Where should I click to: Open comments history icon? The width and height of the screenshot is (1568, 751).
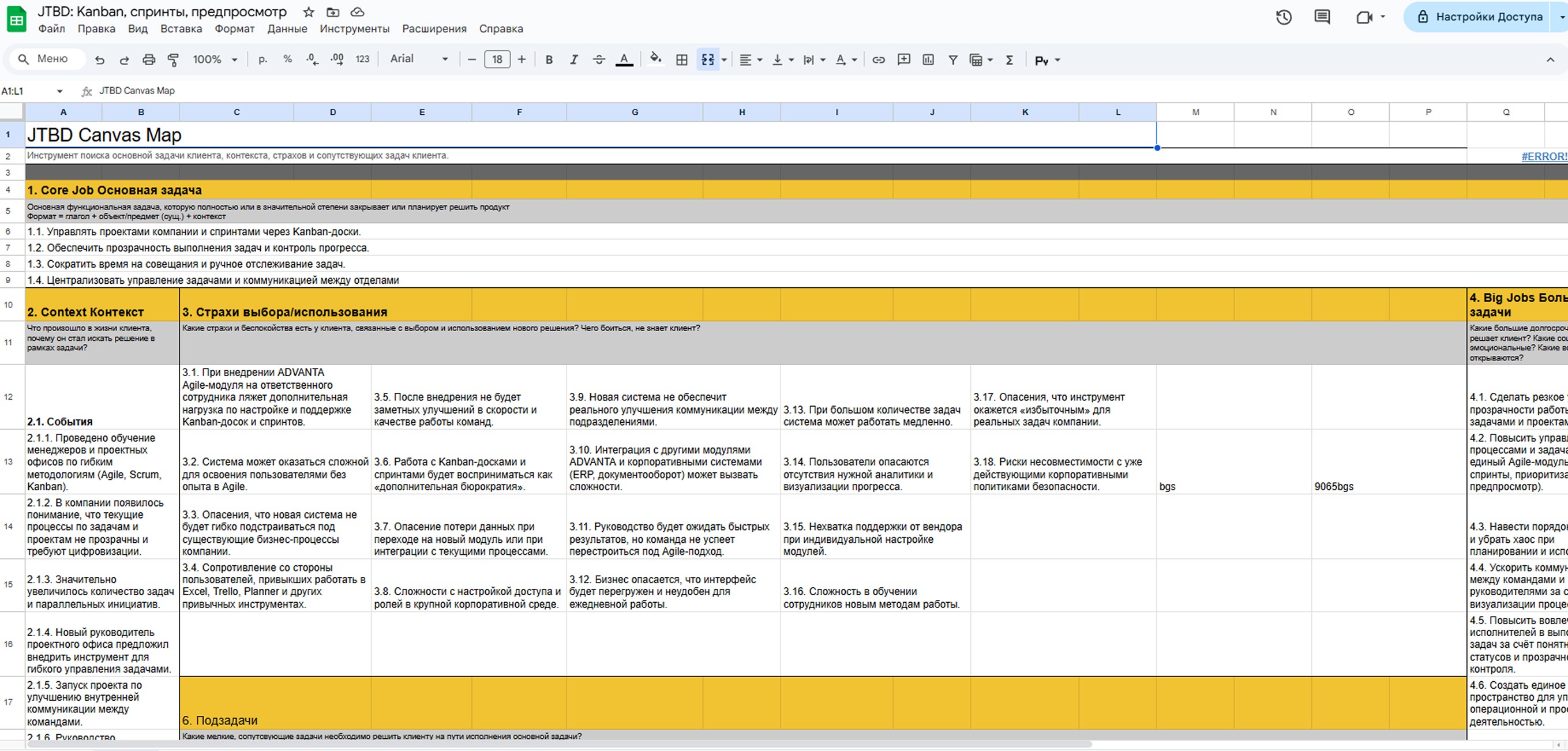1322,17
